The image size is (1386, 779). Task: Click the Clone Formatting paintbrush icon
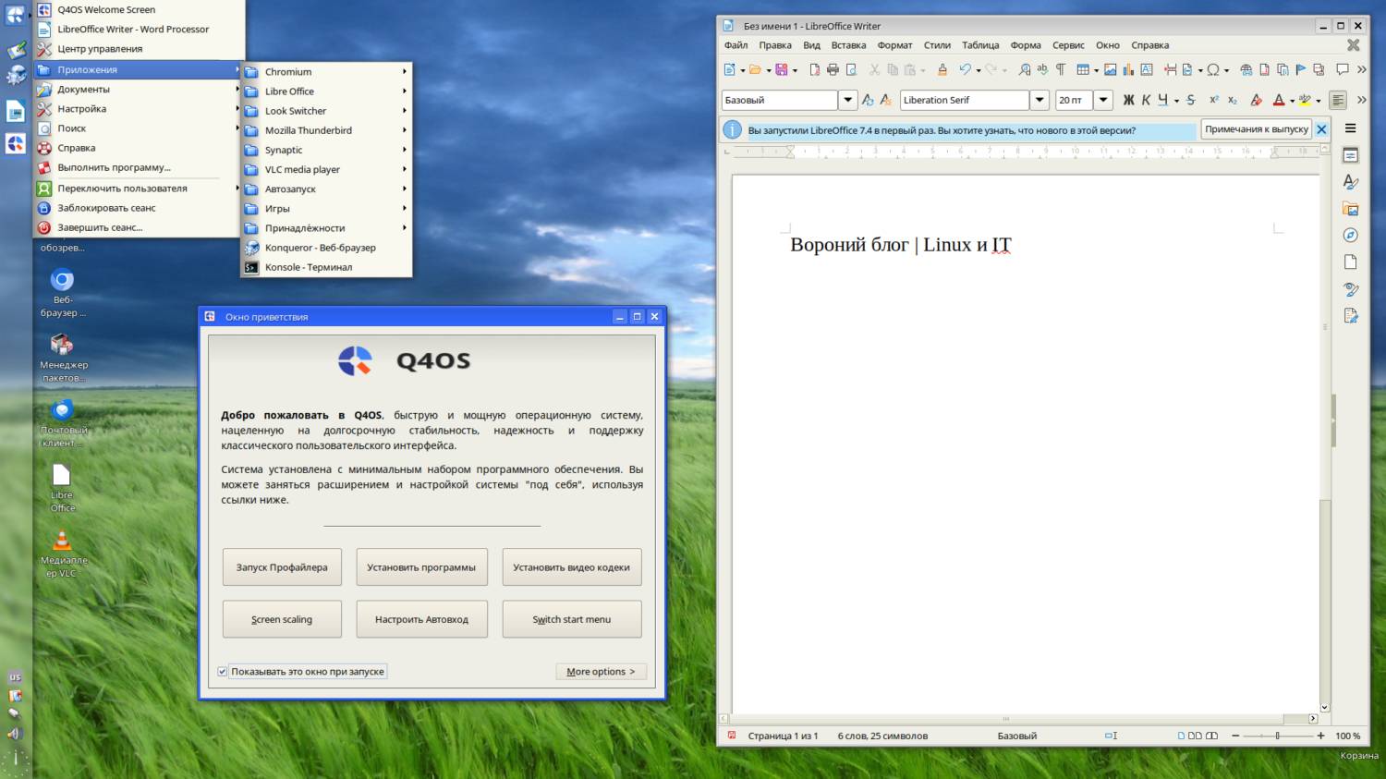point(942,69)
